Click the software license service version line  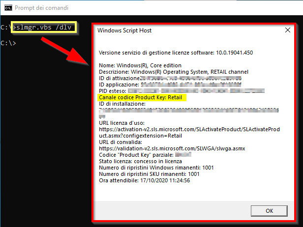pos(176,53)
